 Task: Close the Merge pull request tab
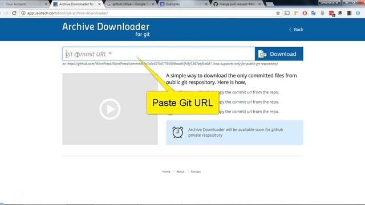(259, 4)
